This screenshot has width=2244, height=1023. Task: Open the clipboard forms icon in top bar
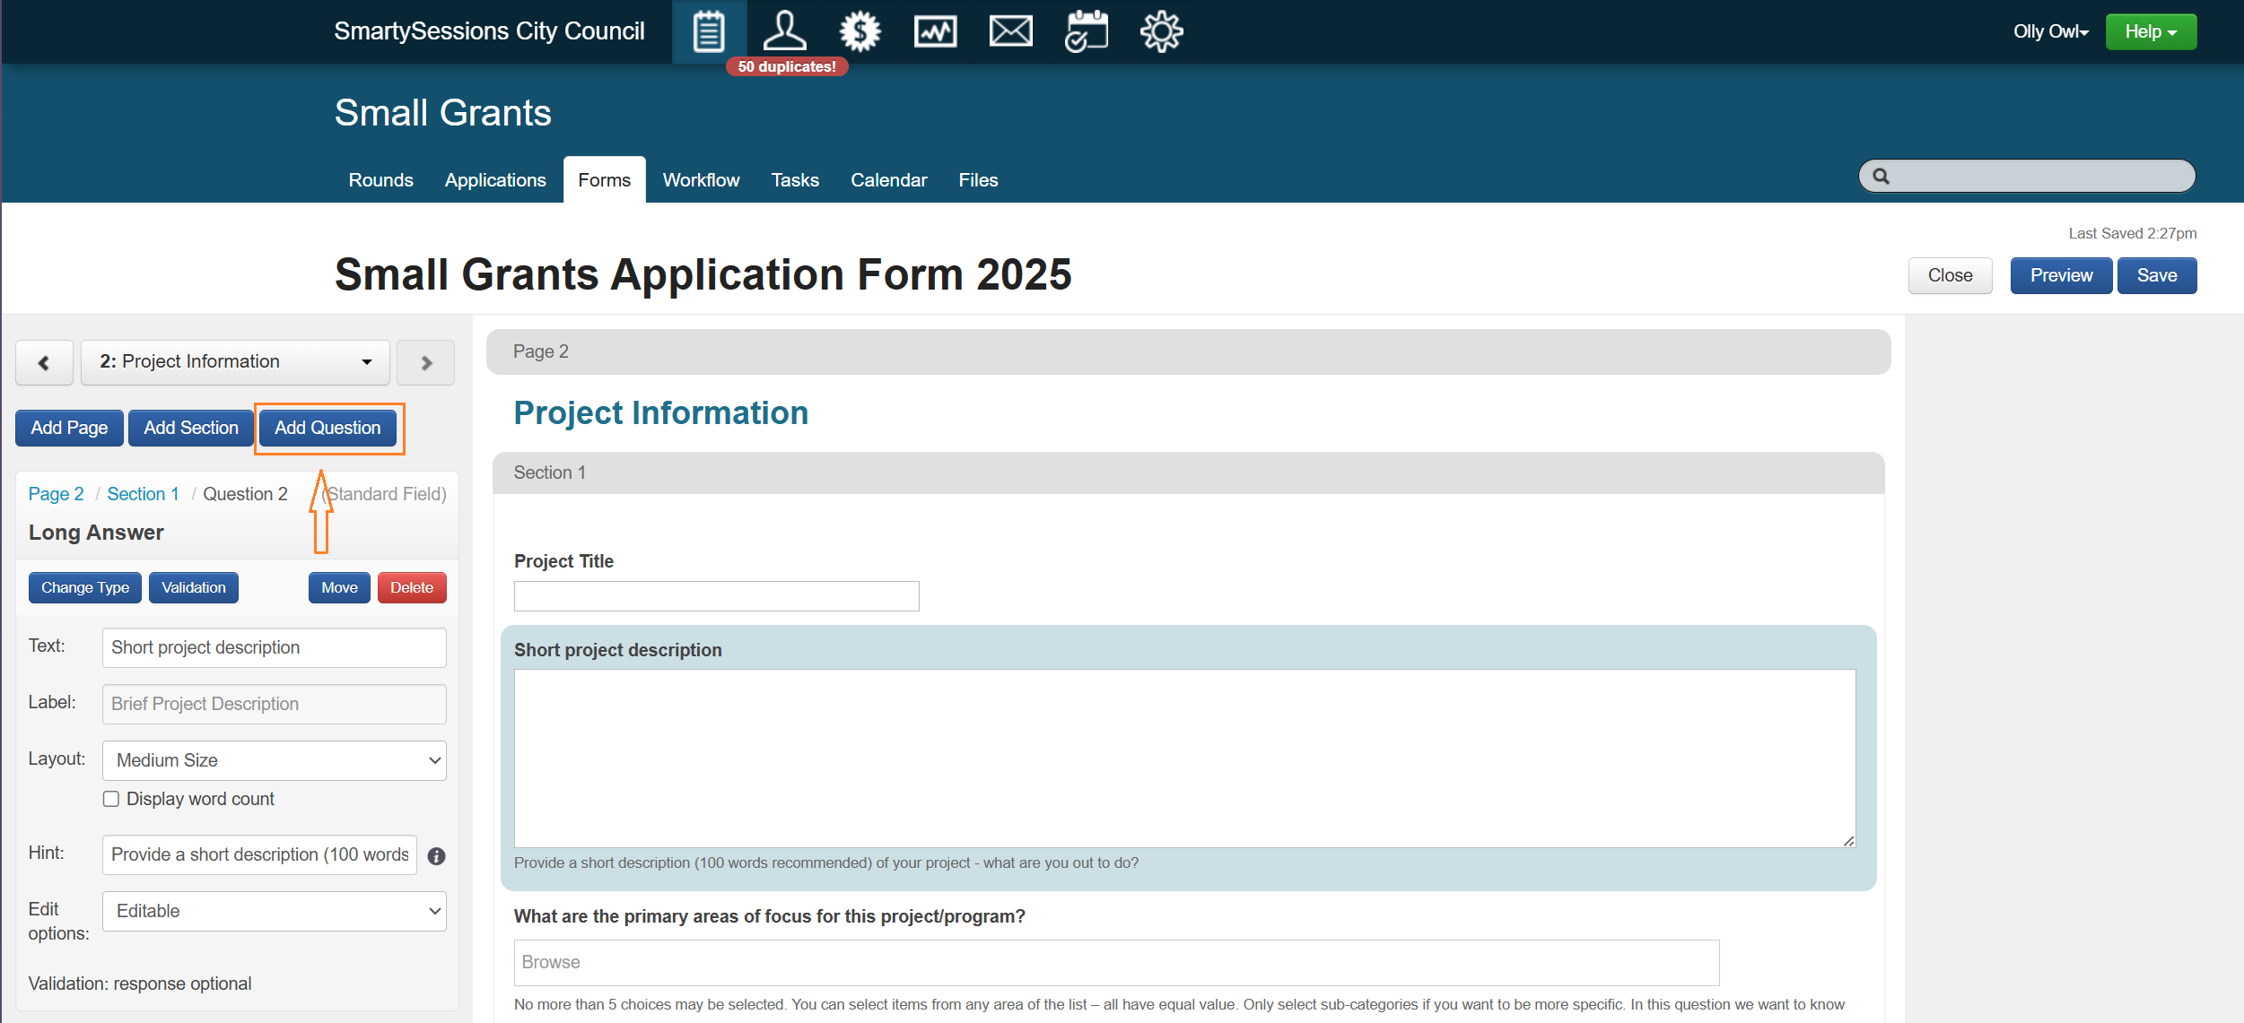coord(708,32)
